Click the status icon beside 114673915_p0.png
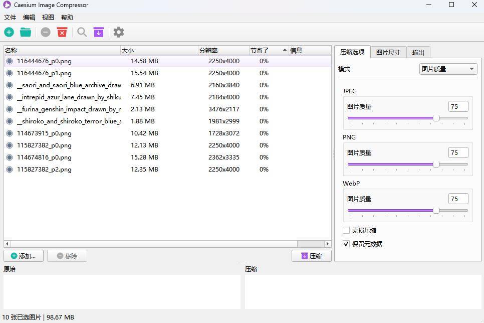This screenshot has width=484, height=323. 10,133
